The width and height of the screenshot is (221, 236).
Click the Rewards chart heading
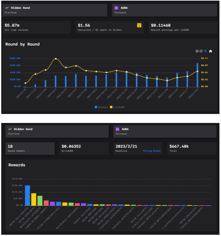[17, 165]
